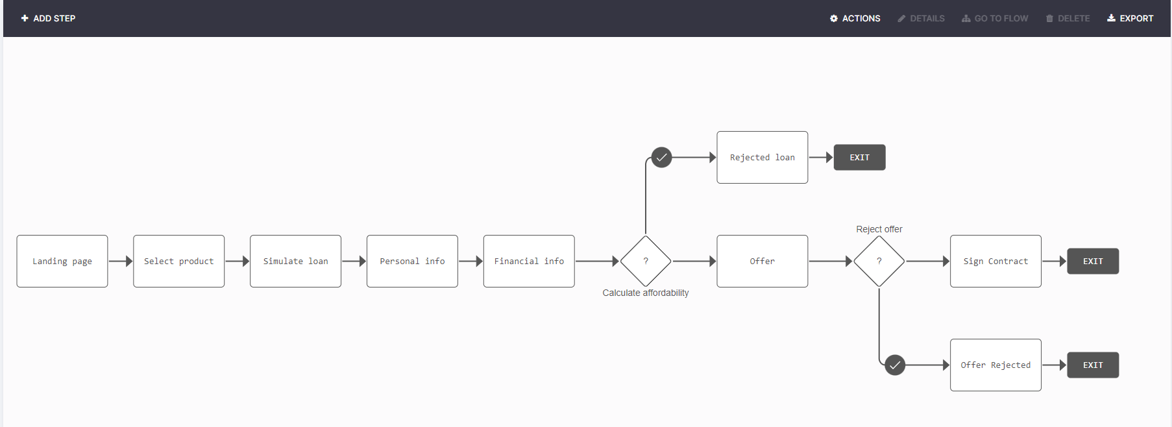The height and width of the screenshot is (427, 1172).
Task: Click EXIT after Rejected loan
Action: click(859, 157)
